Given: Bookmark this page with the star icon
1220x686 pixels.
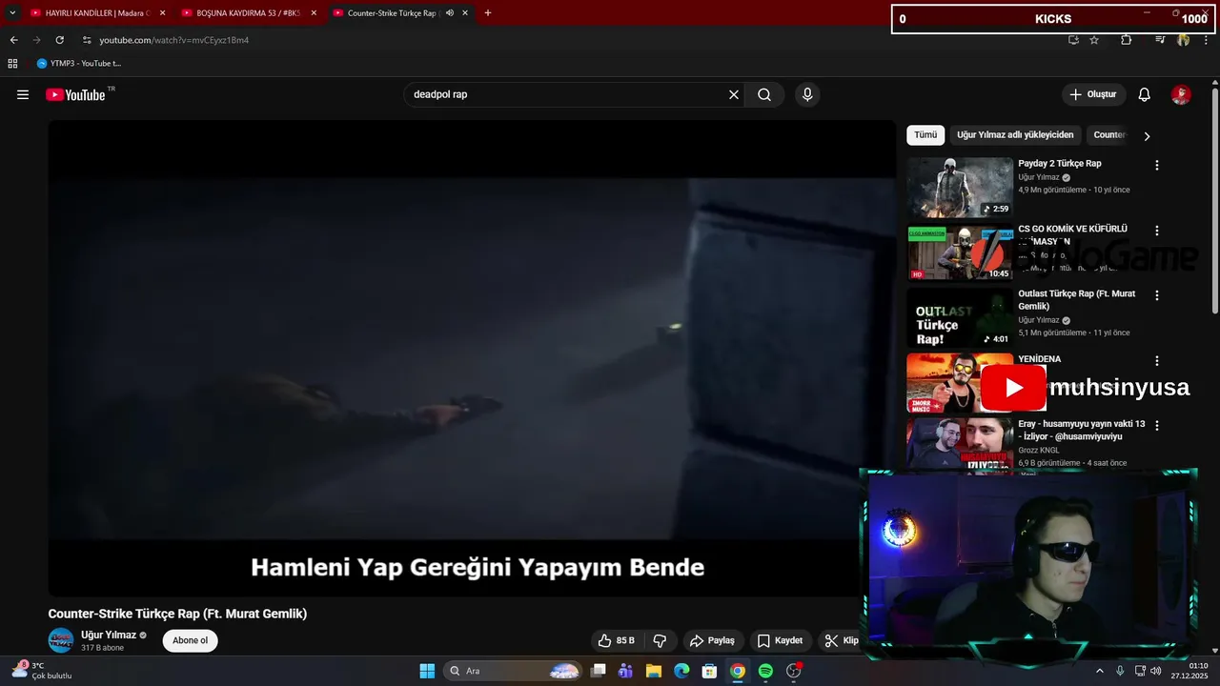Looking at the screenshot, I should click(x=1094, y=40).
